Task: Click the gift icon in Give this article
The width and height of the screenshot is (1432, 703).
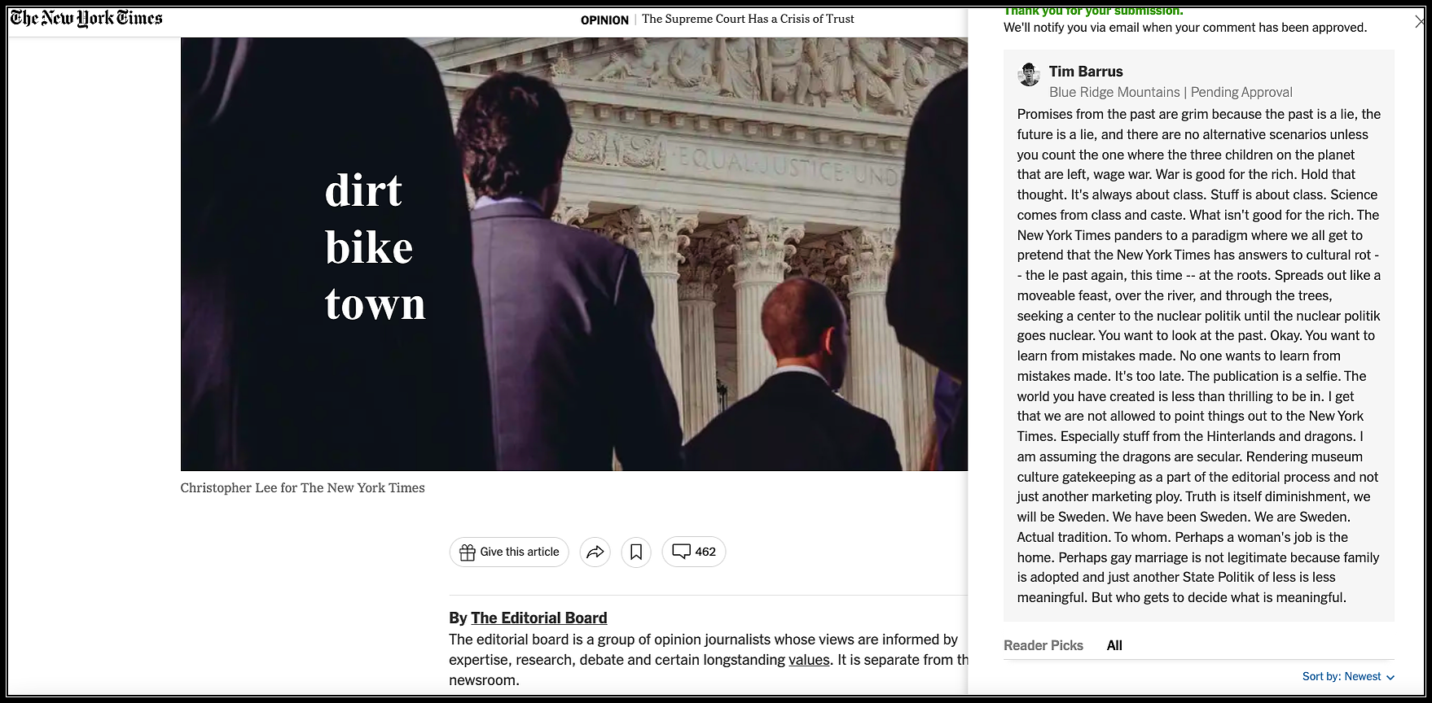Action: 468,552
